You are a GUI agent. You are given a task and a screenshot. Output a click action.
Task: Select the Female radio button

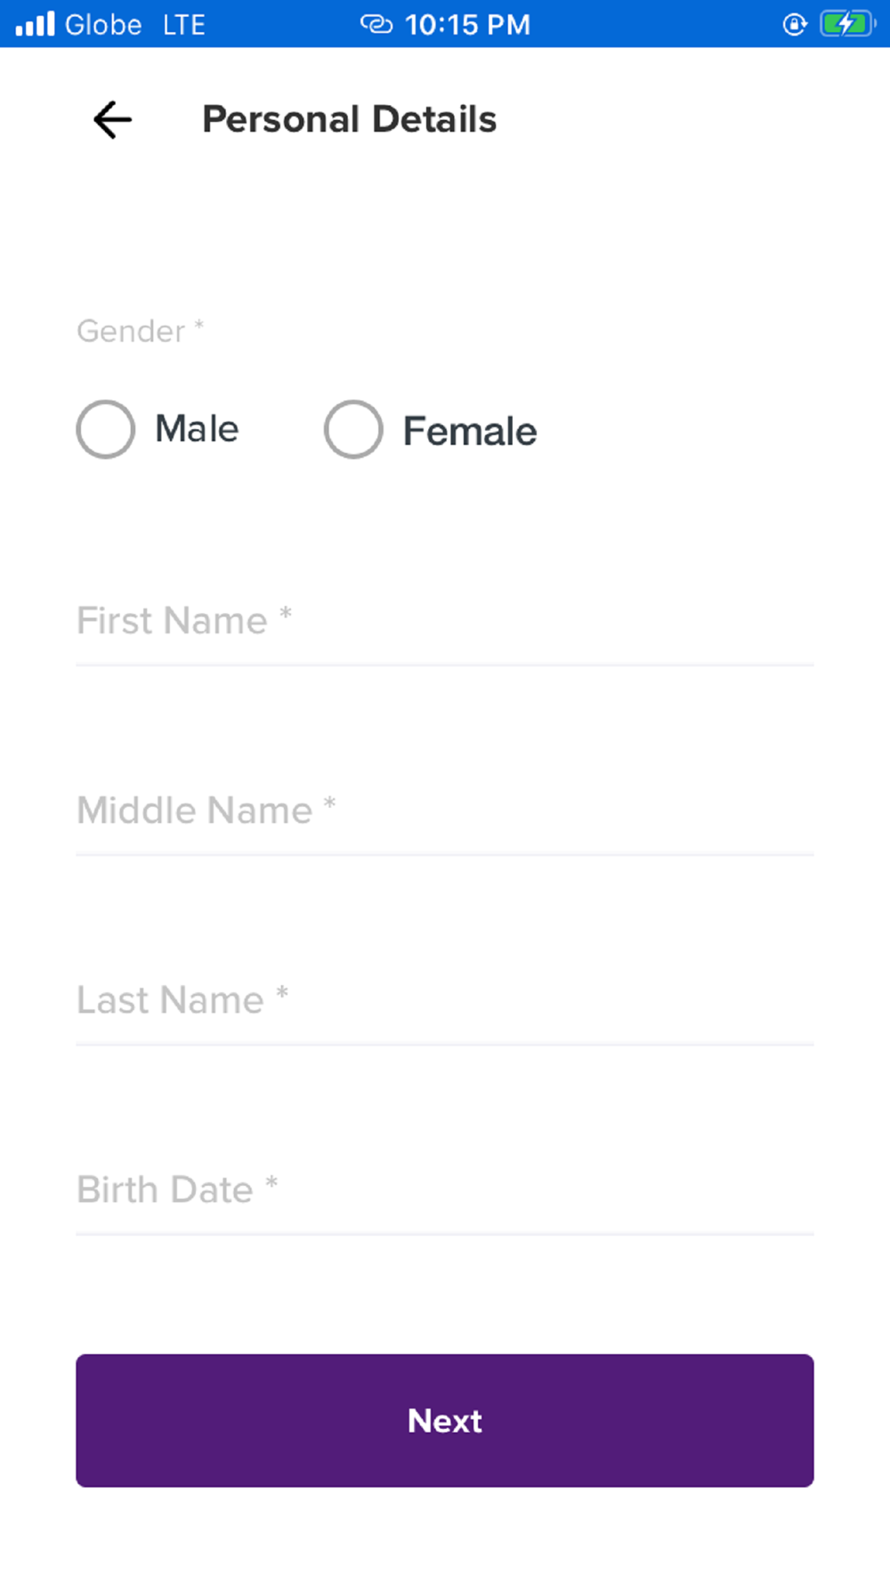pyautogui.click(x=353, y=429)
